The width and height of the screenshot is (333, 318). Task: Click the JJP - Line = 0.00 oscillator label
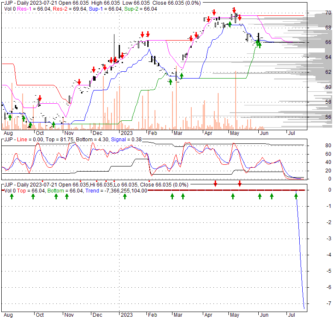click(23, 140)
